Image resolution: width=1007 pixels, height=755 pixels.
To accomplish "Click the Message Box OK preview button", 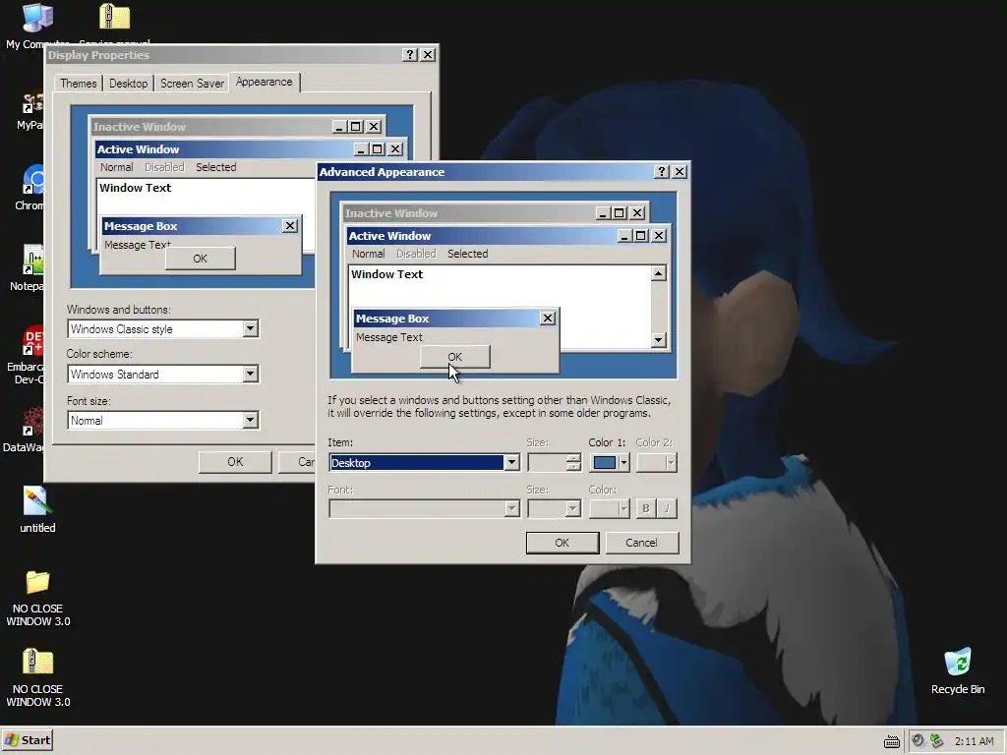I will (454, 357).
